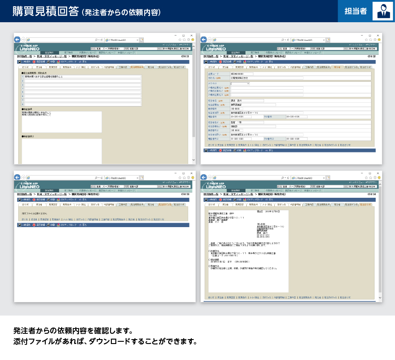The height and width of the screenshot is (360, 395).
Task: Click the 担当者 person icon in the header
Action: 382,11
